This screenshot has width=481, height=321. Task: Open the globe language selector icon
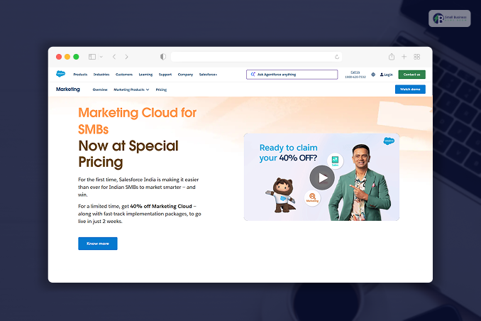[373, 75]
